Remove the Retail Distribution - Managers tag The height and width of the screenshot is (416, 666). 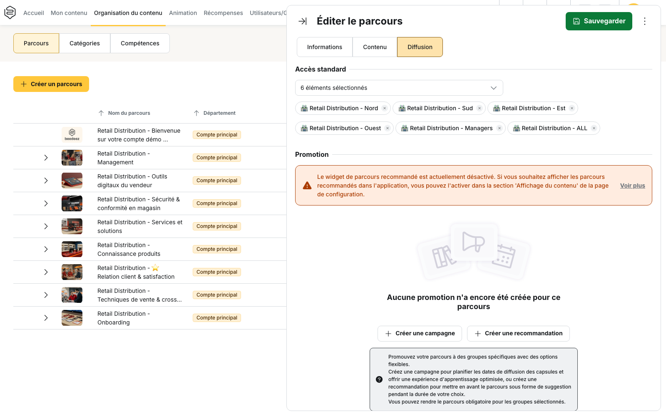[x=499, y=128]
